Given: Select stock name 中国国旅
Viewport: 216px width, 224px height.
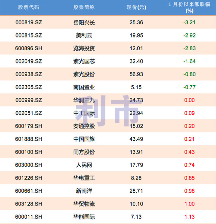Looking at the screenshot, I should pyautogui.click(x=84, y=139).
